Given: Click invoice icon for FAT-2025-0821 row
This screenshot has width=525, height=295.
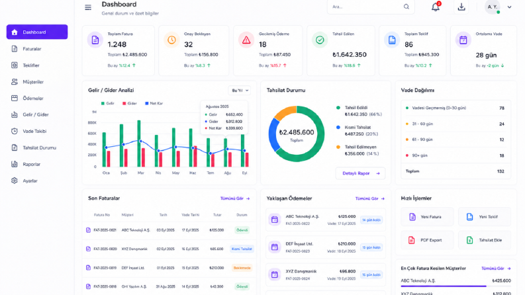Looking at the screenshot, I should 89,230.
